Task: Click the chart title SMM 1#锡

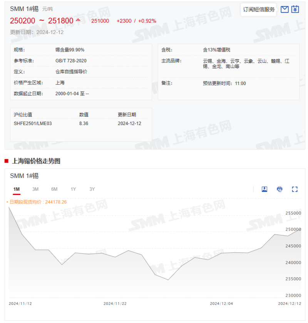Action: point(24,176)
